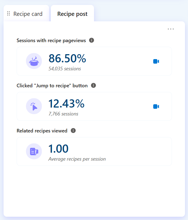Image resolution: width=188 pixels, height=220 pixels.
Task: Click info icon next to Jump to recipe button
Action: (93, 85)
